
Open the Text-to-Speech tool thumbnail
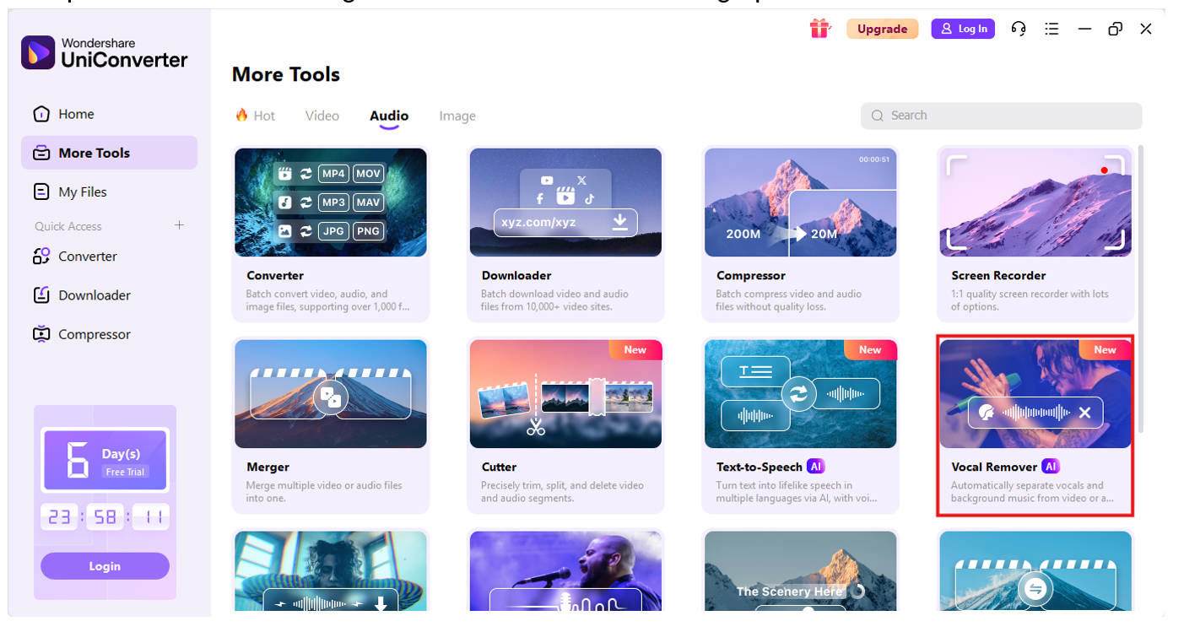(x=800, y=394)
